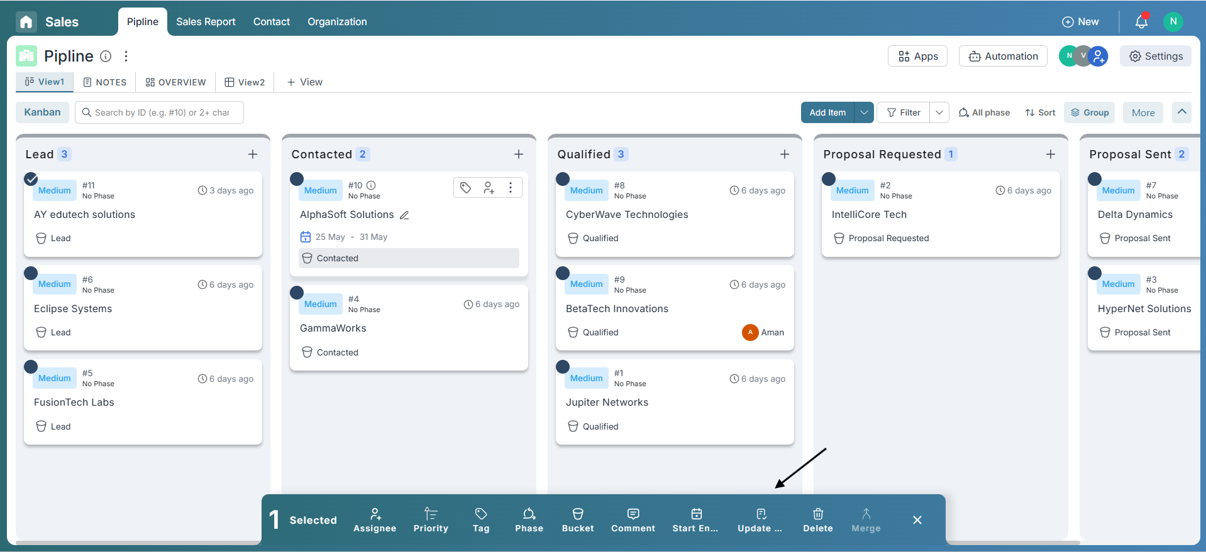Select GammaWorks card checkbox
Image resolution: width=1206 pixels, height=552 pixels.
pyautogui.click(x=297, y=293)
